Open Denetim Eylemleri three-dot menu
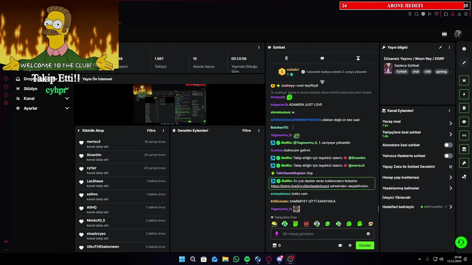Viewport: 472px width, 265px height. [x=258, y=131]
